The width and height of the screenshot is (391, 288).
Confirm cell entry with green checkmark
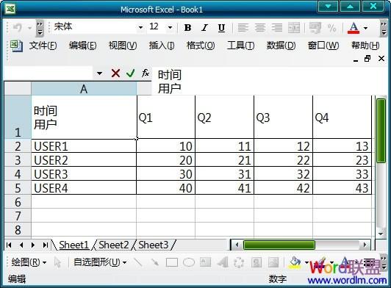click(x=130, y=73)
